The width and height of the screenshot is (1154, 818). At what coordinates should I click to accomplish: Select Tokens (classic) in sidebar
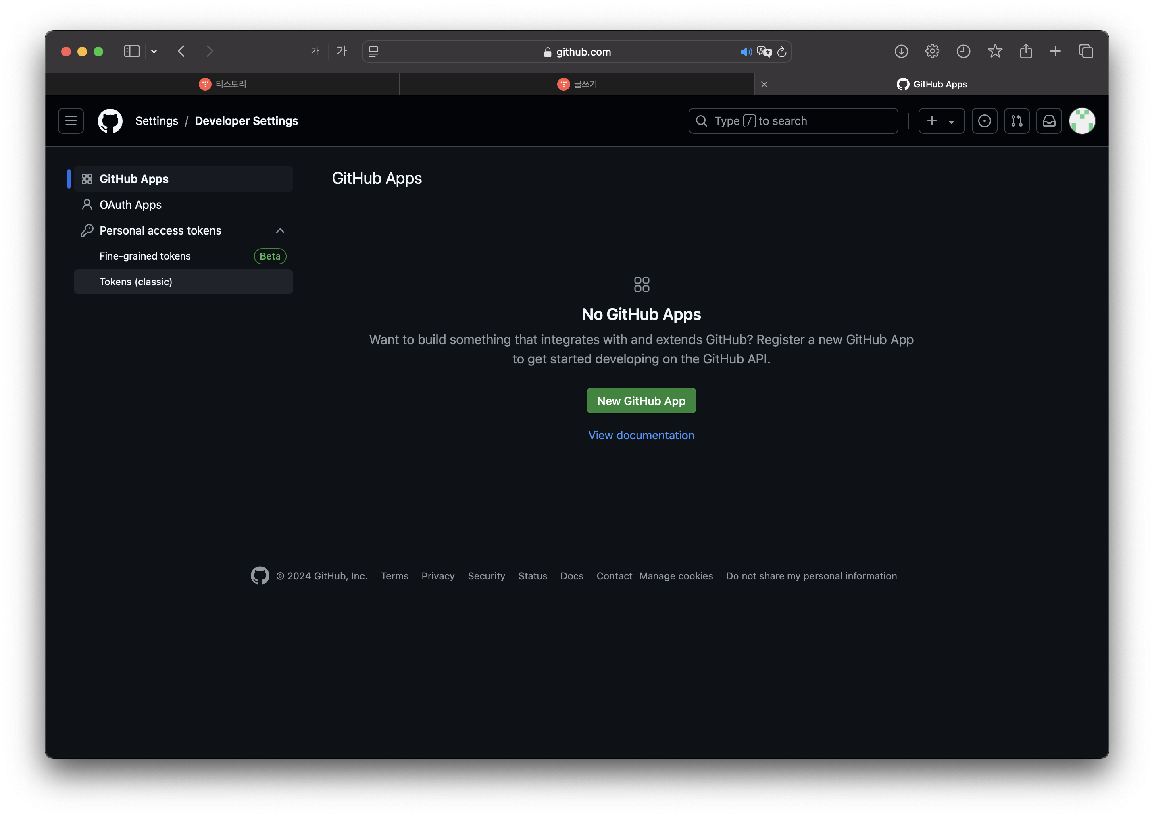(135, 282)
